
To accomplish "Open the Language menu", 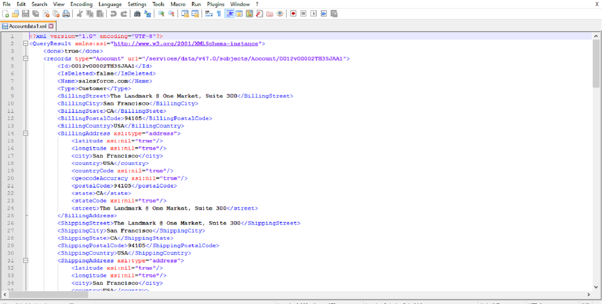I will point(110,4).
